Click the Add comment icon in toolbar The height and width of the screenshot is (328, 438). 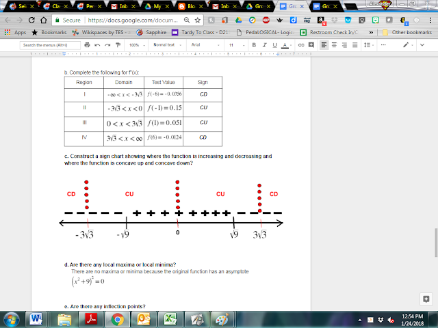(311, 45)
